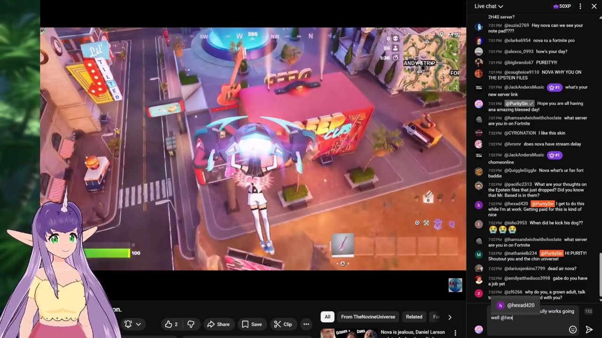Open @clarke6954's profile avatar
This screenshot has height=338, width=602.
[479, 40]
